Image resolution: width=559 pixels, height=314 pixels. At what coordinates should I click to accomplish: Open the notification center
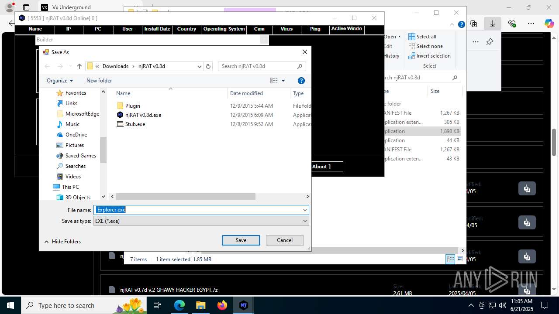tap(545, 305)
